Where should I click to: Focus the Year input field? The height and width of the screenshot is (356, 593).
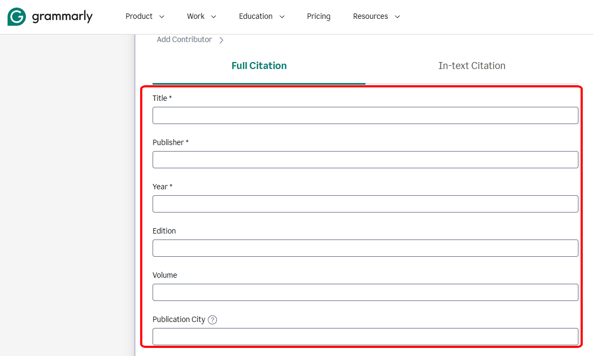(x=366, y=204)
